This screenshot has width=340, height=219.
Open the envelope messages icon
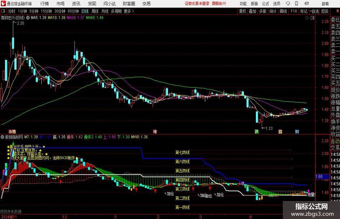pyautogui.click(x=307, y=4)
